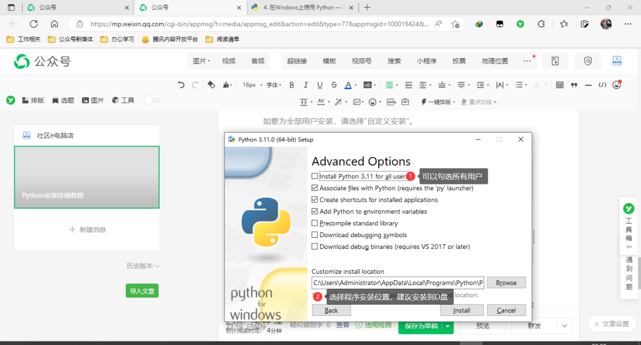Viewport: 641px width, 345px height.
Task: Check Install Python 3.11 for all users
Action: pos(315,176)
